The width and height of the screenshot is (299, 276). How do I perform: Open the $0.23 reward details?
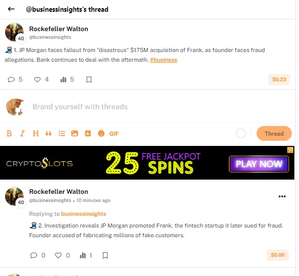point(279,80)
